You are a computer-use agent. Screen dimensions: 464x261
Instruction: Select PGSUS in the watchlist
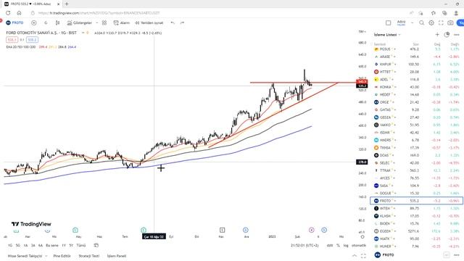tap(417, 49)
